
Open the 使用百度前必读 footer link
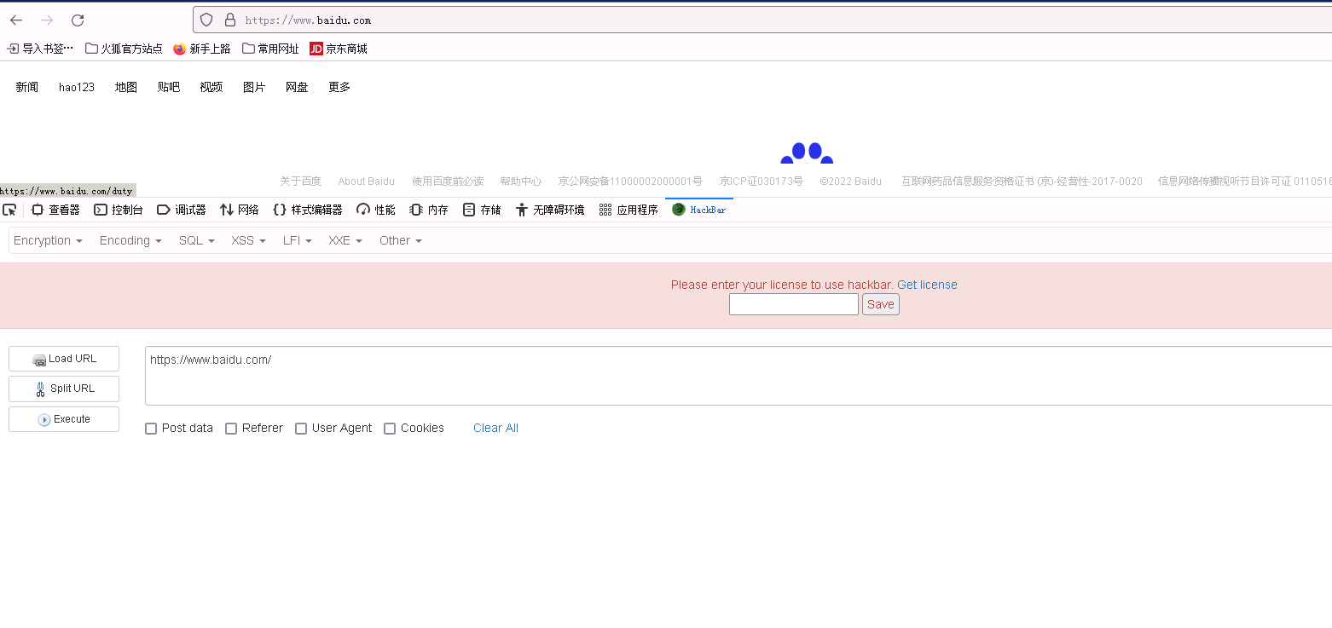click(448, 181)
